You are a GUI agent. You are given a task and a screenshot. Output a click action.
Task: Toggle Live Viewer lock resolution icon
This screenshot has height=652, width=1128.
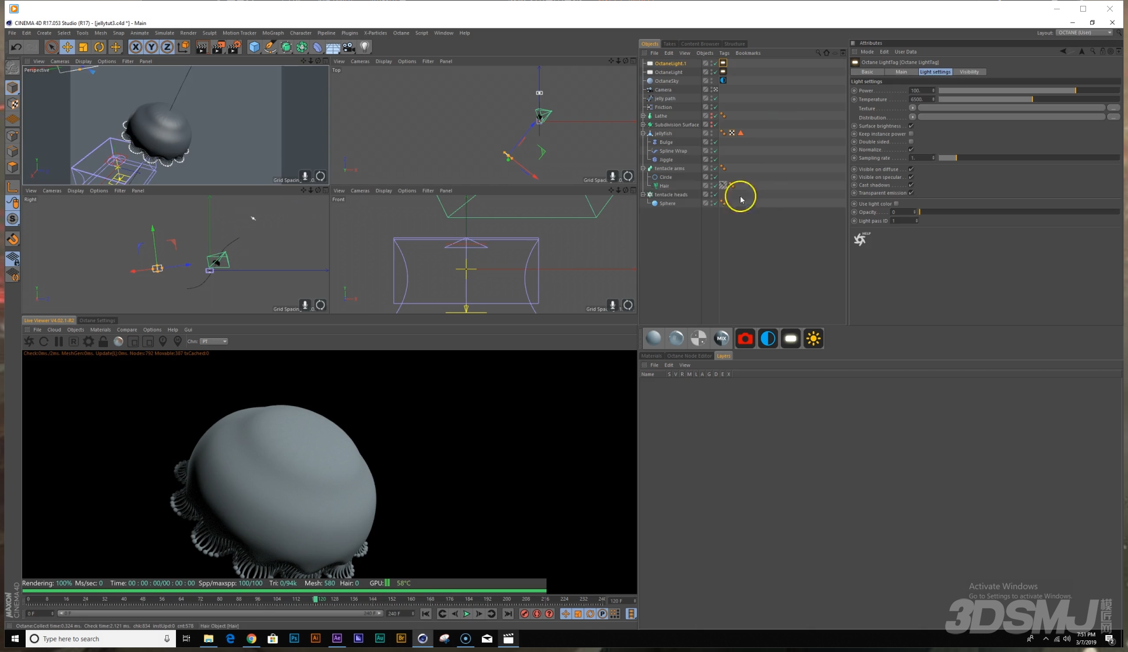pos(103,341)
